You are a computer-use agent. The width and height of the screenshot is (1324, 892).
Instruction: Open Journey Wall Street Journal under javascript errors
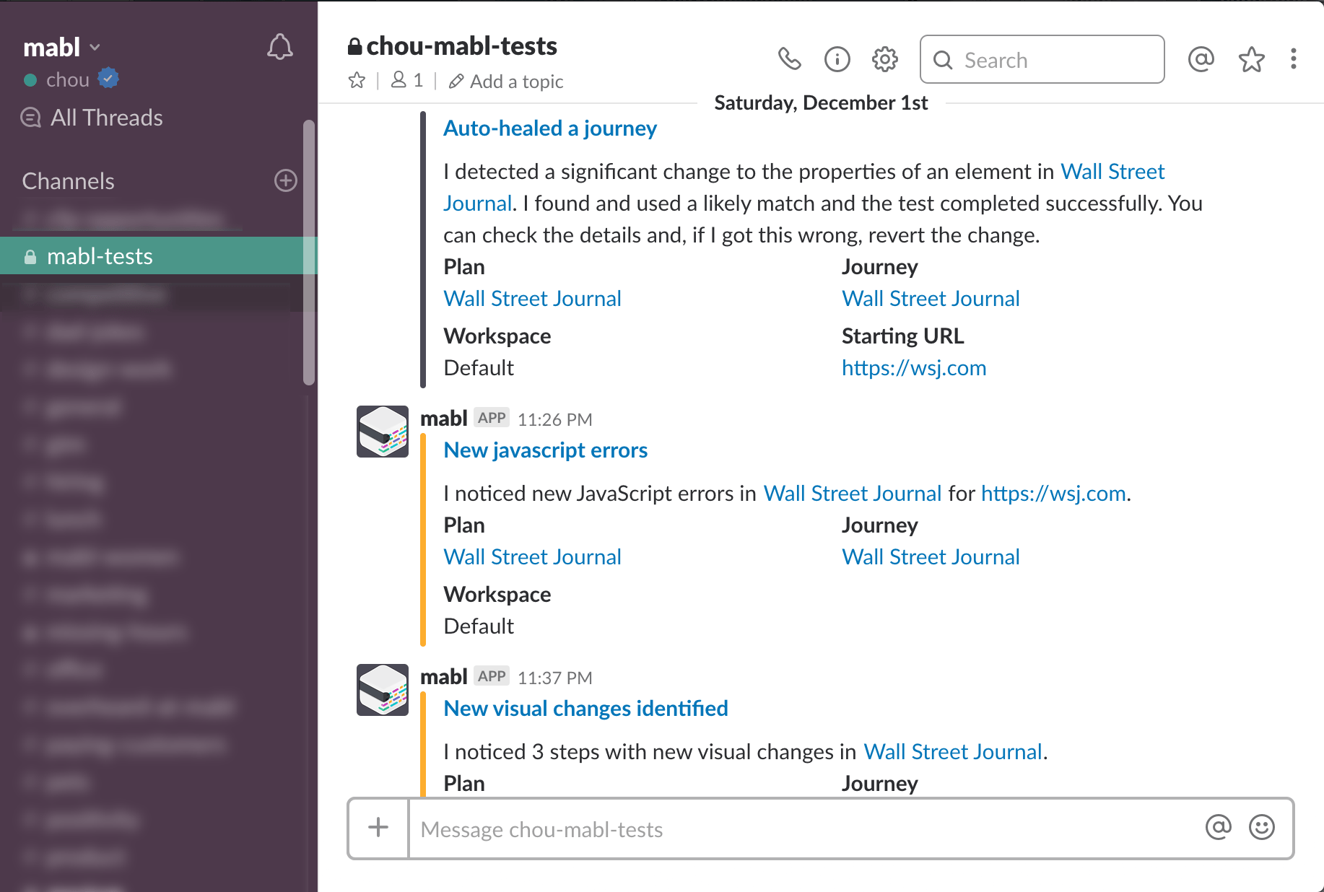[931, 557]
